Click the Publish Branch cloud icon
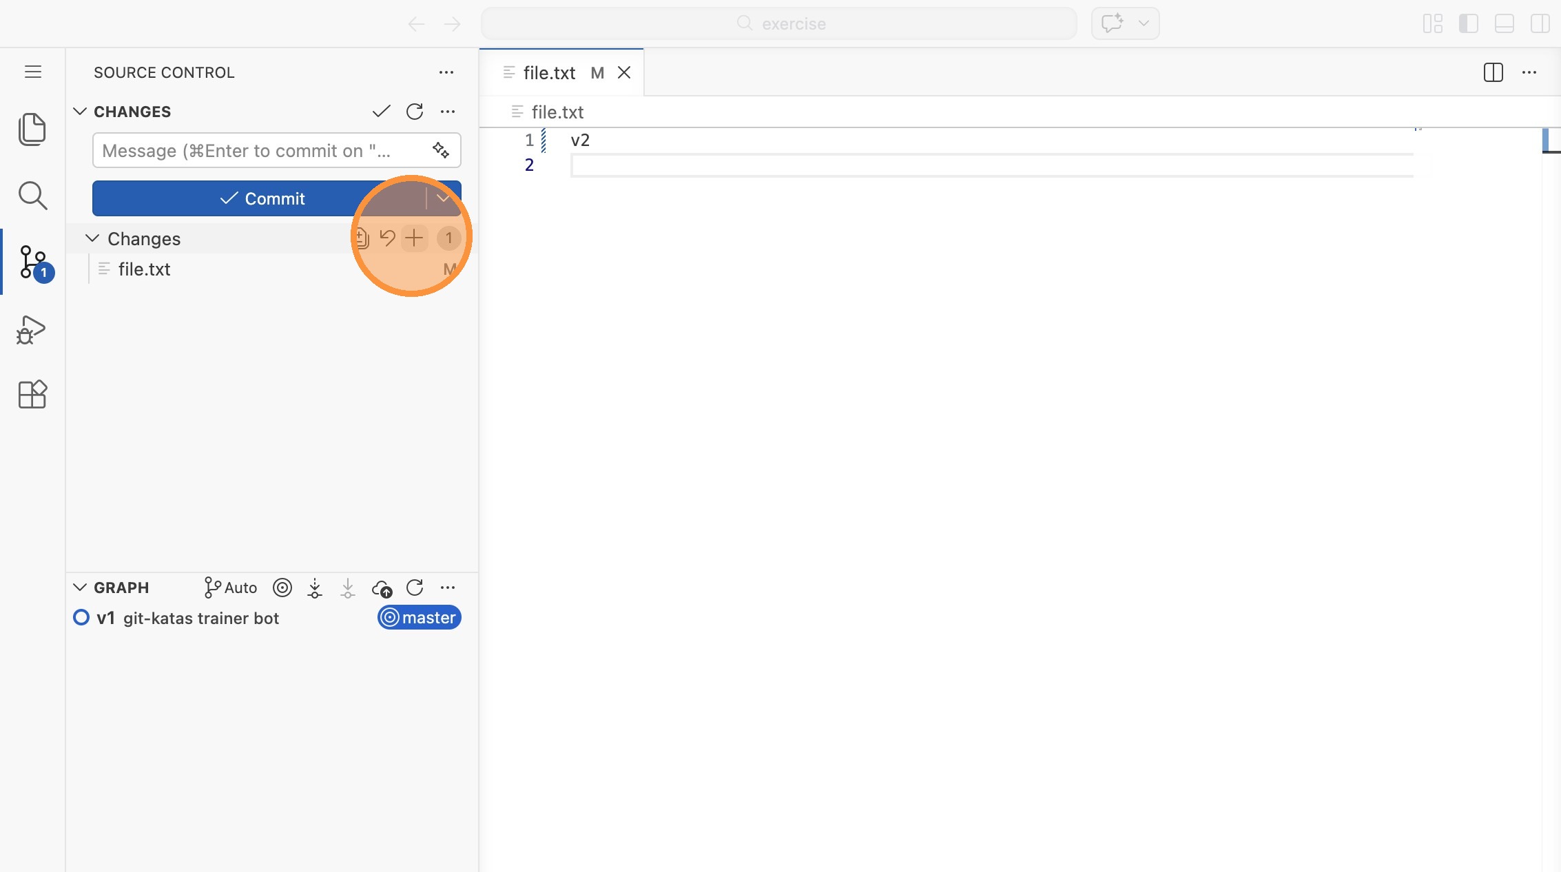1561x872 pixels. click(x=382, y=588)
